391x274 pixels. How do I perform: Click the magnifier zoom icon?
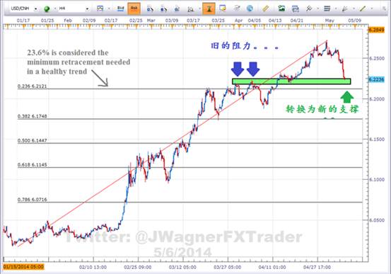tap(191, 9)
